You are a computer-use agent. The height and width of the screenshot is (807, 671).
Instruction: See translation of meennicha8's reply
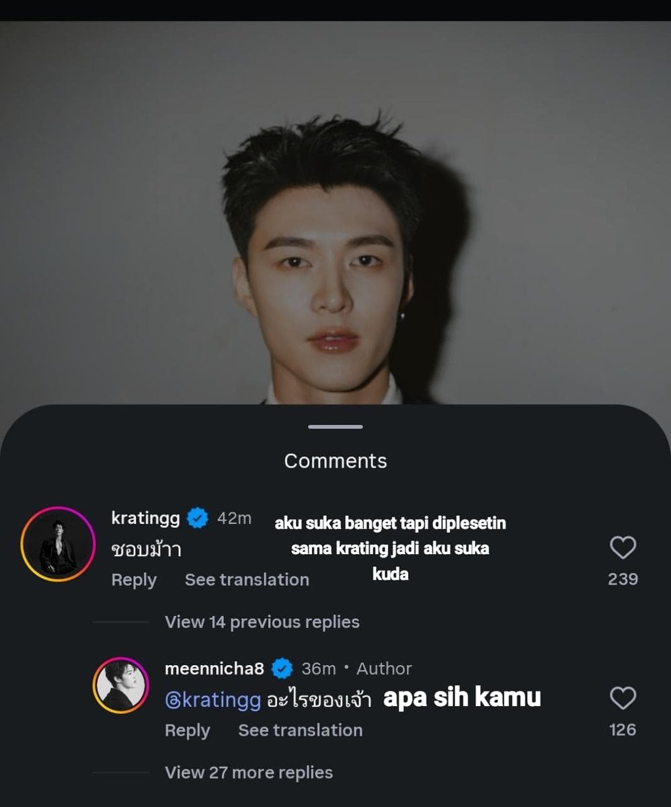(301, 730)
